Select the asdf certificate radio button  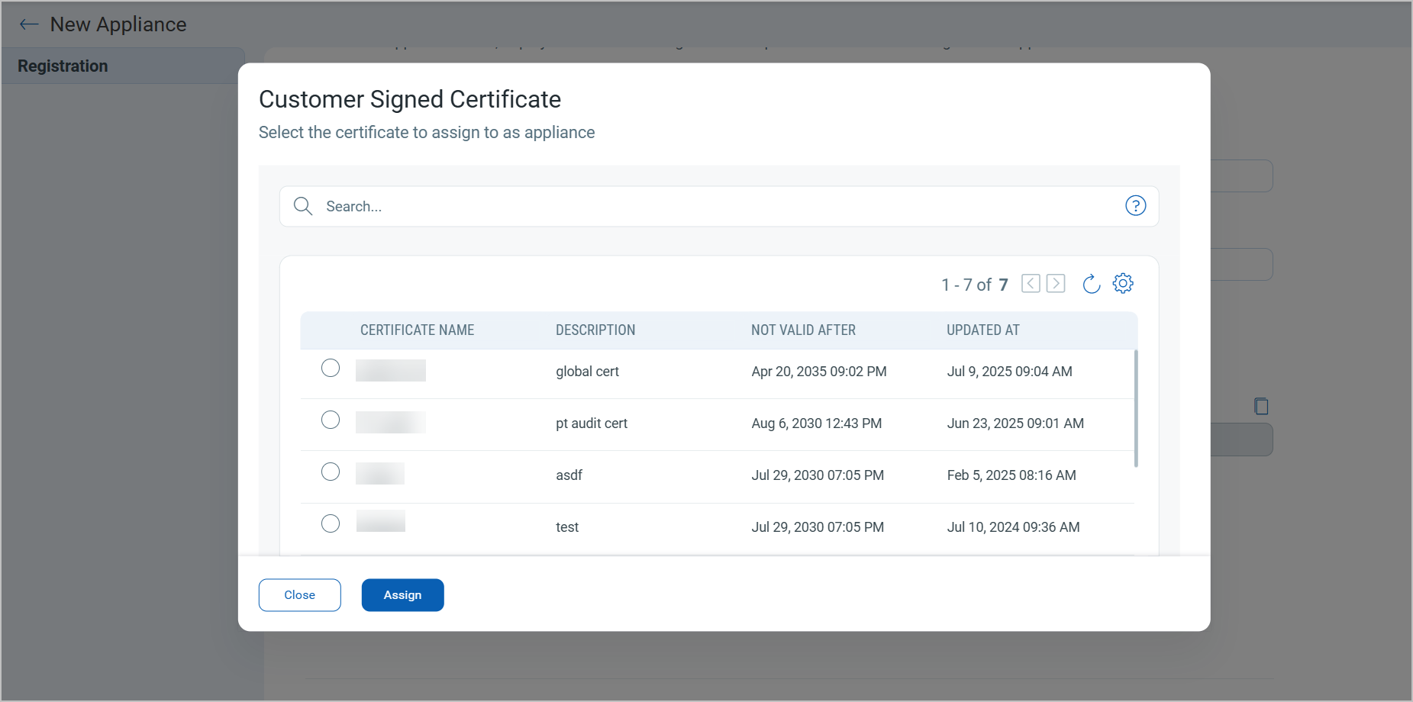[x=331, y=472]
